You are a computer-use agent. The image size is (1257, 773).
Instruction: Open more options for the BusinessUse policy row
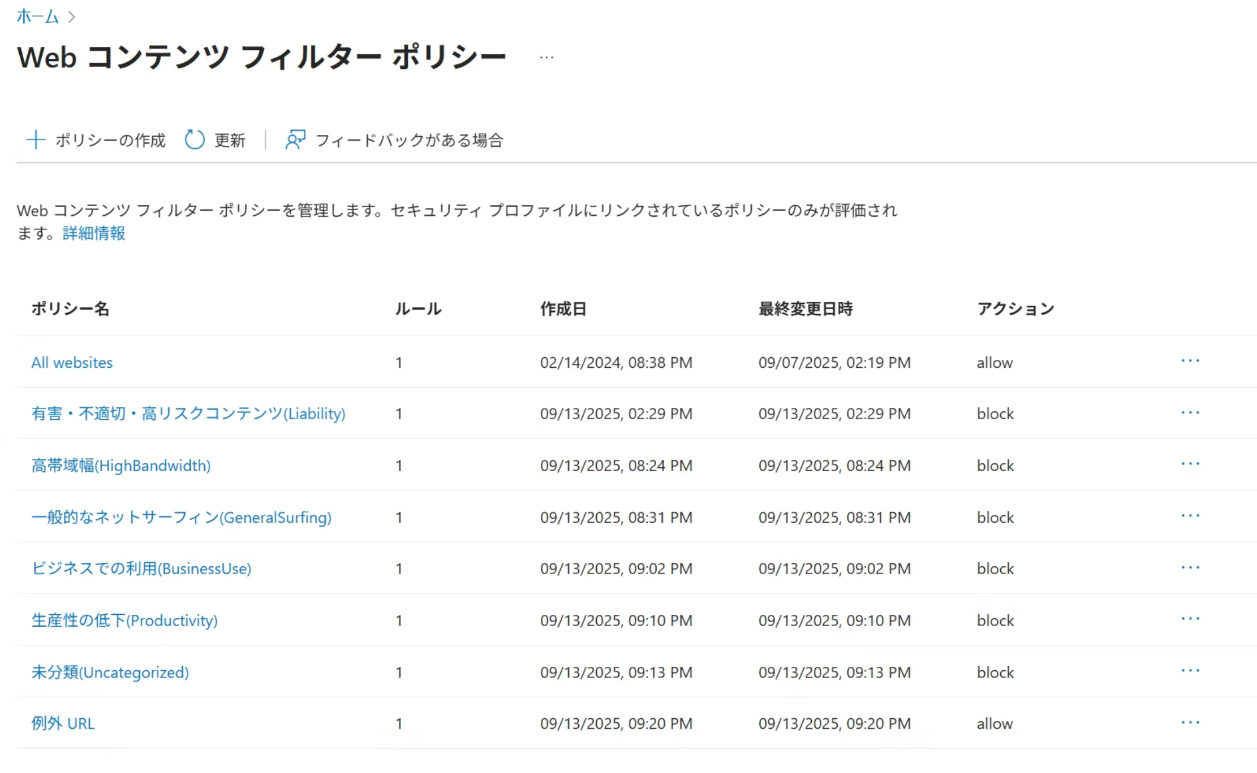click(x=1190, y=568)
